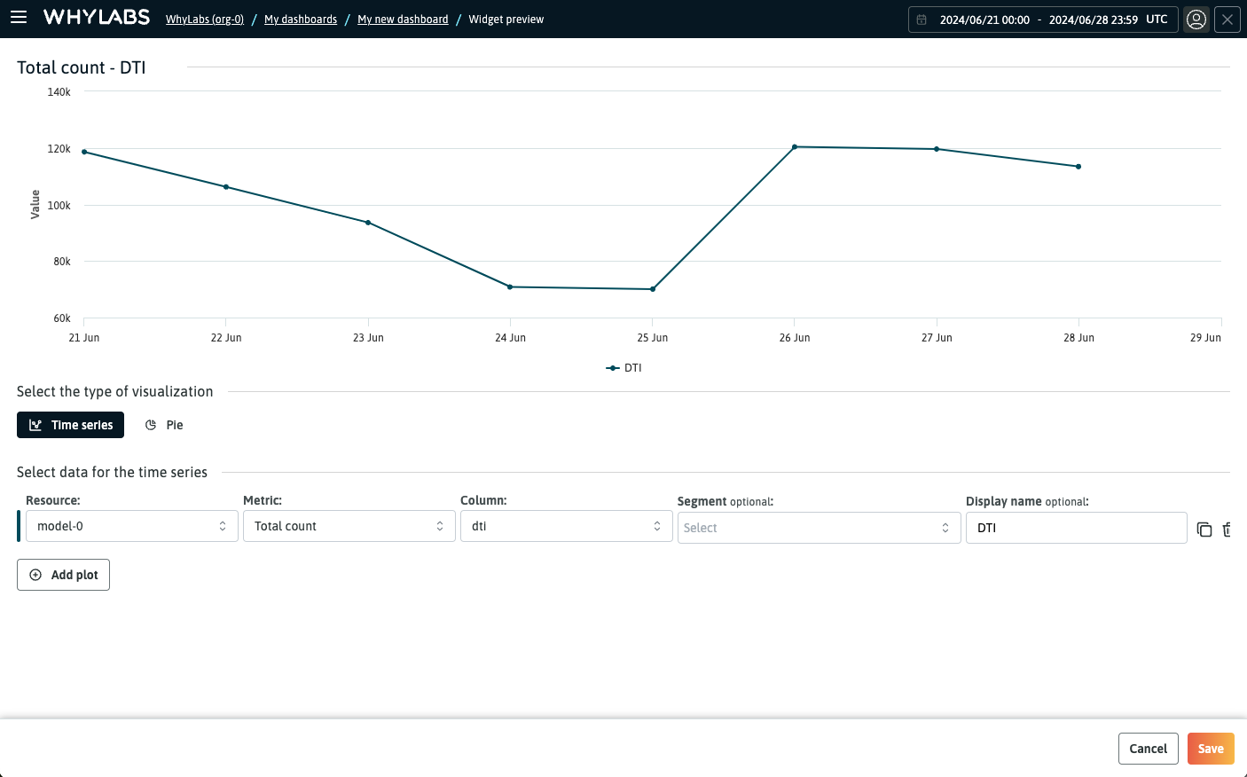Open the hamburger navigation menu
Screen dimensions: 1247x777
[19, 19]
